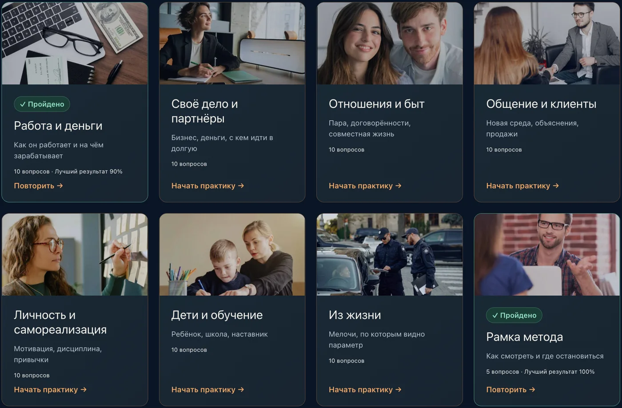Click 'Новая среда, объяснения, продажи' description
This screenshot has width=622, height=408.
[x=532, y=128]
